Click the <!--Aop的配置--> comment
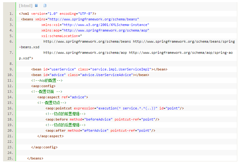The height and width of the screenshot is (166, 241). tap(47, 81)
